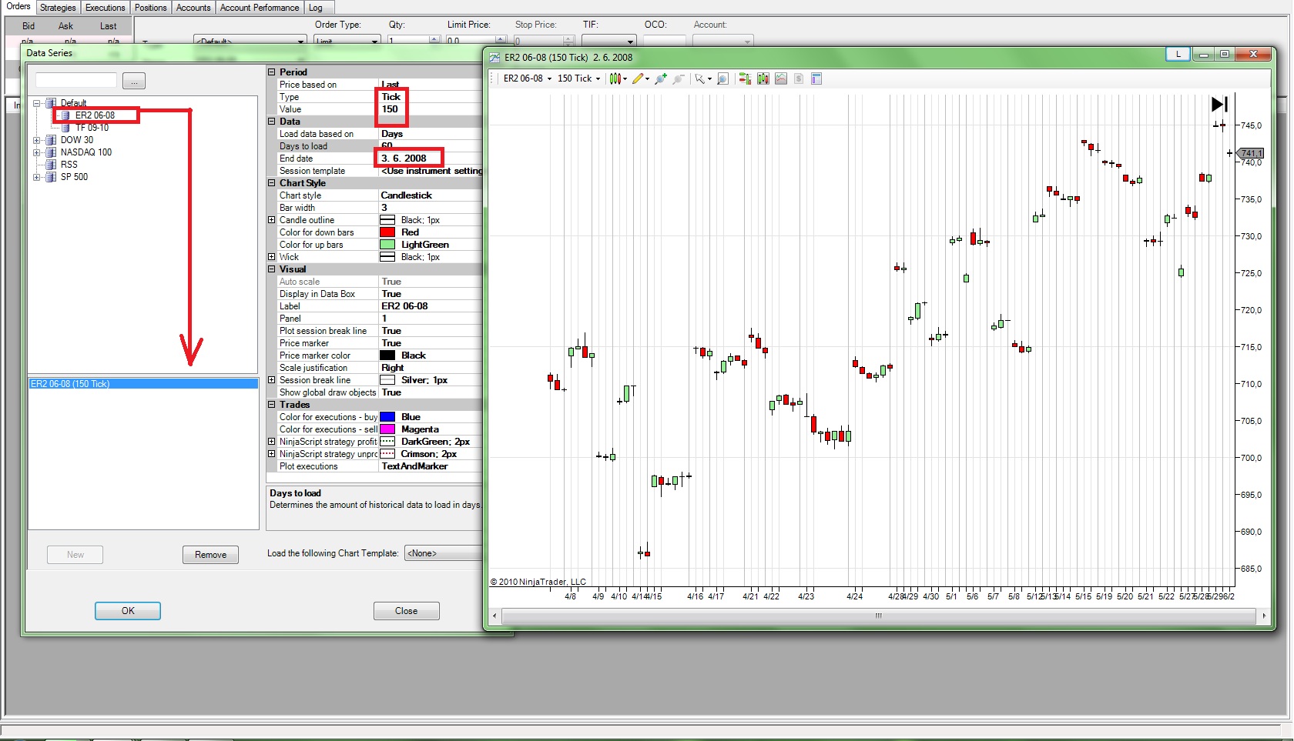Switch to the Executions tab
The height and width of the screenshot is (741, 1294).
point(105,8)
